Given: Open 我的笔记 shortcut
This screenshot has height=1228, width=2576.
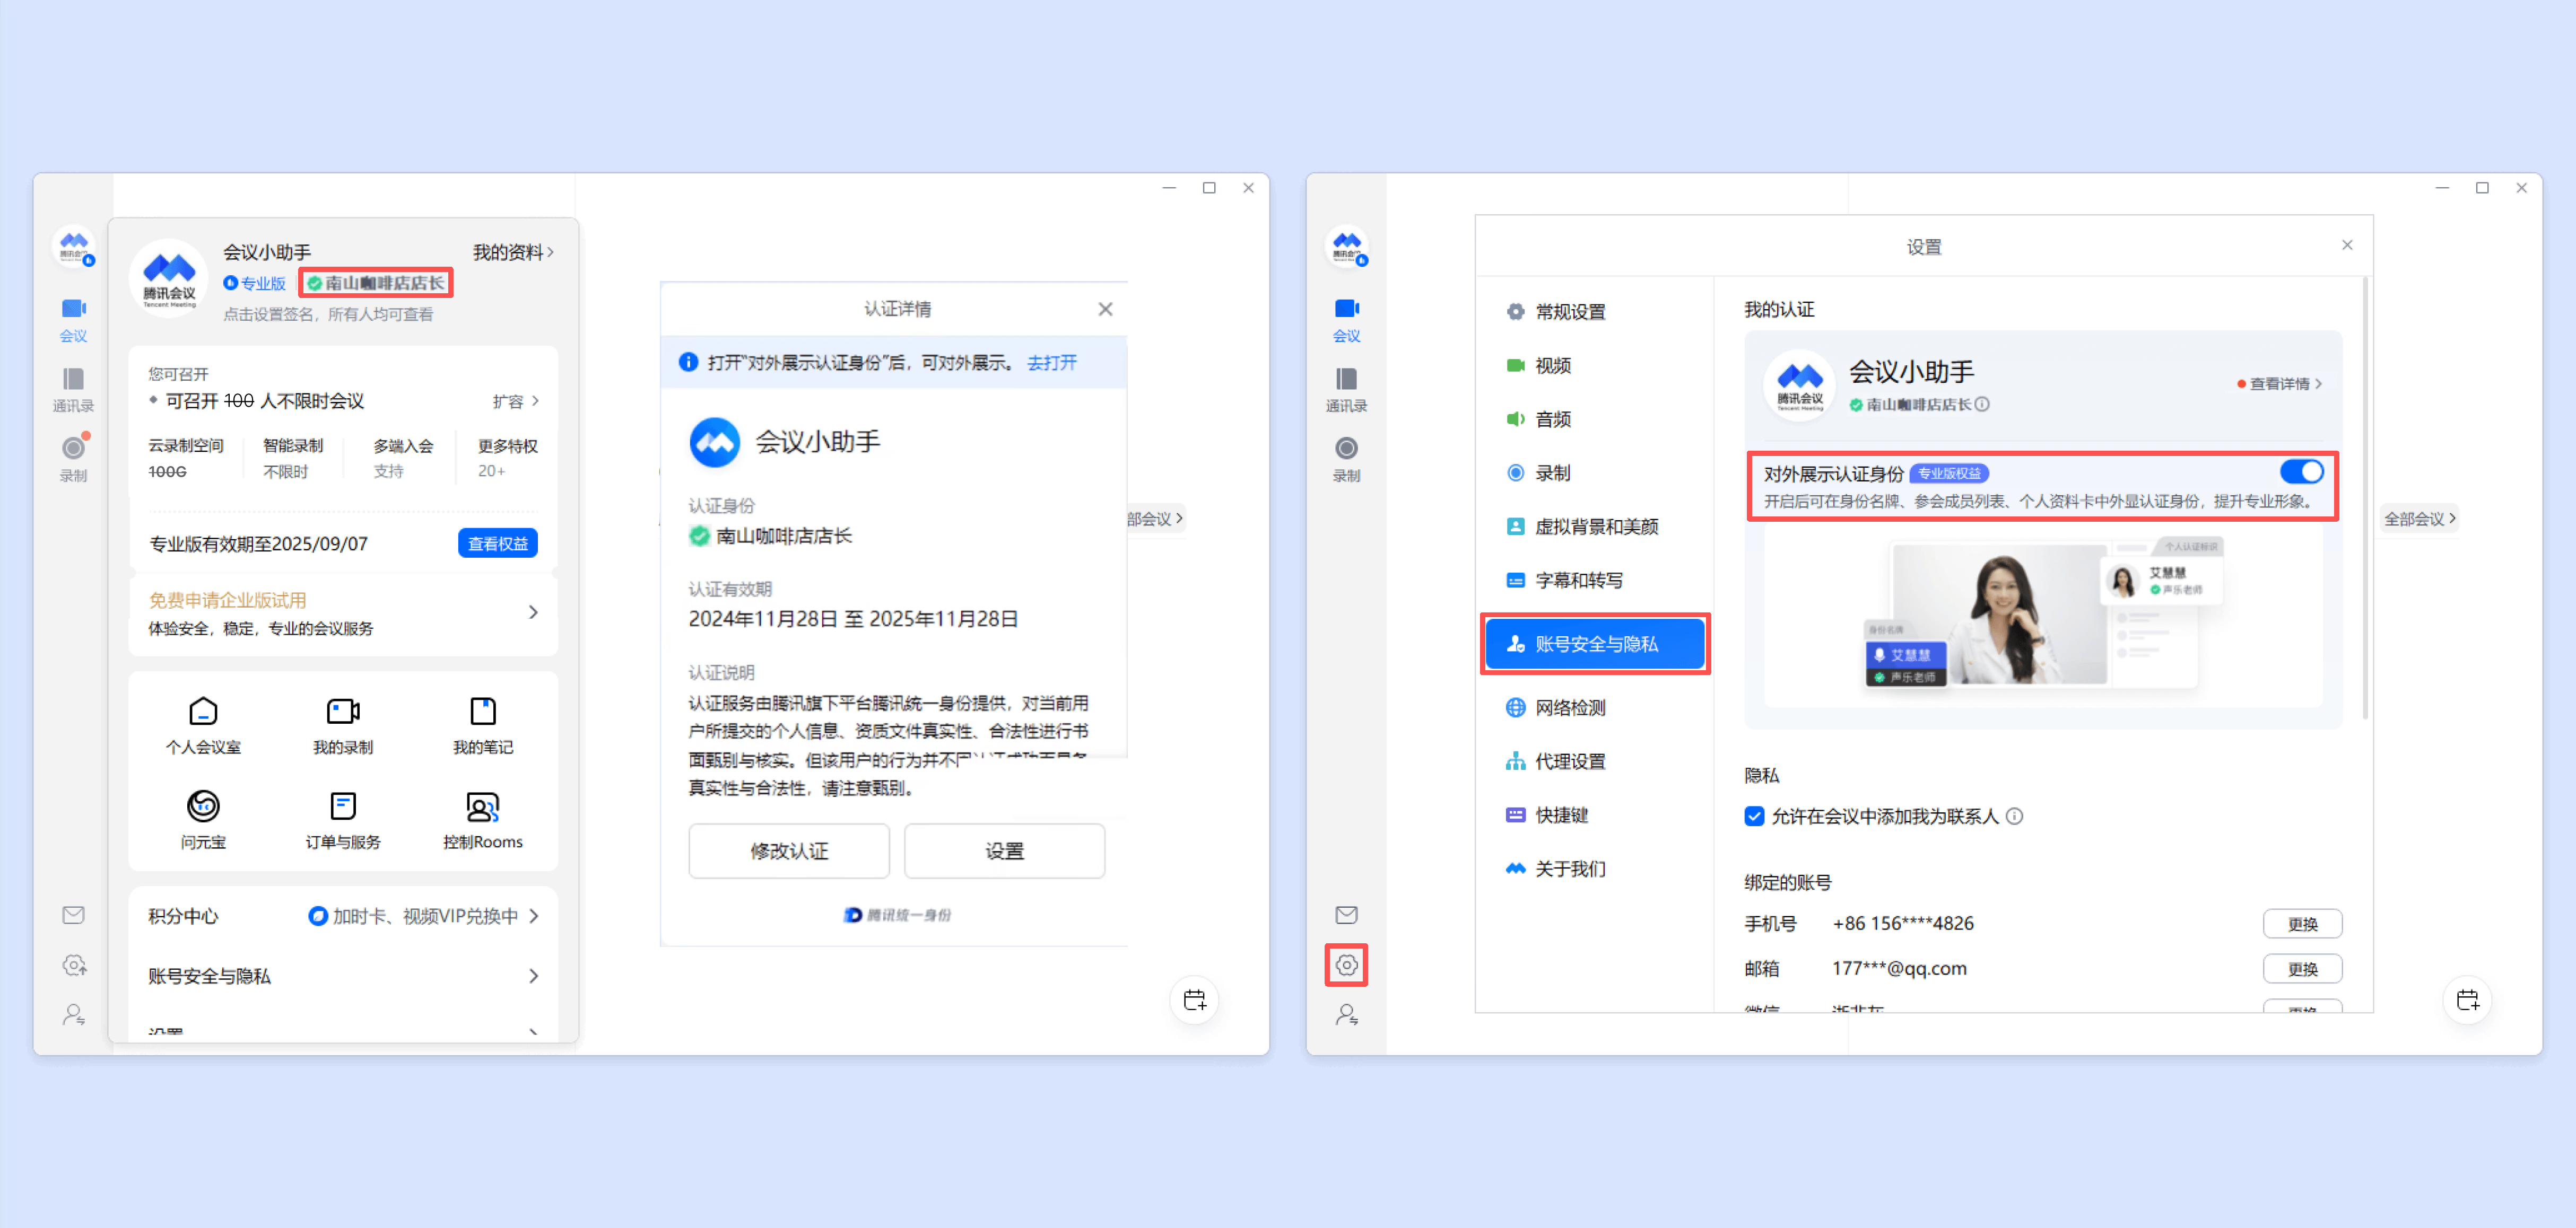Looking at the screenshot, I should pos(483,725).
